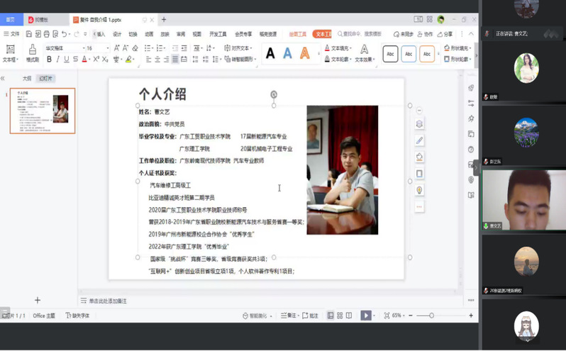
Task: Click the save icon in quick toolbar
Action: (x=28, y=34)
